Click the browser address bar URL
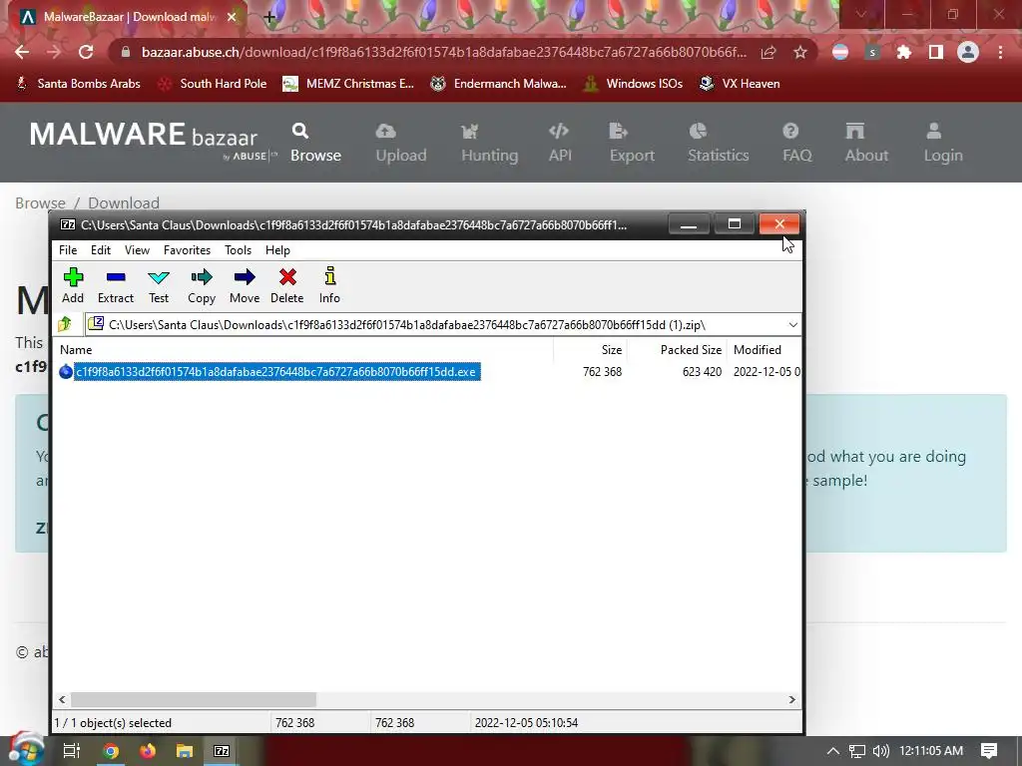The image size is (1022, 766). [444, 52]
